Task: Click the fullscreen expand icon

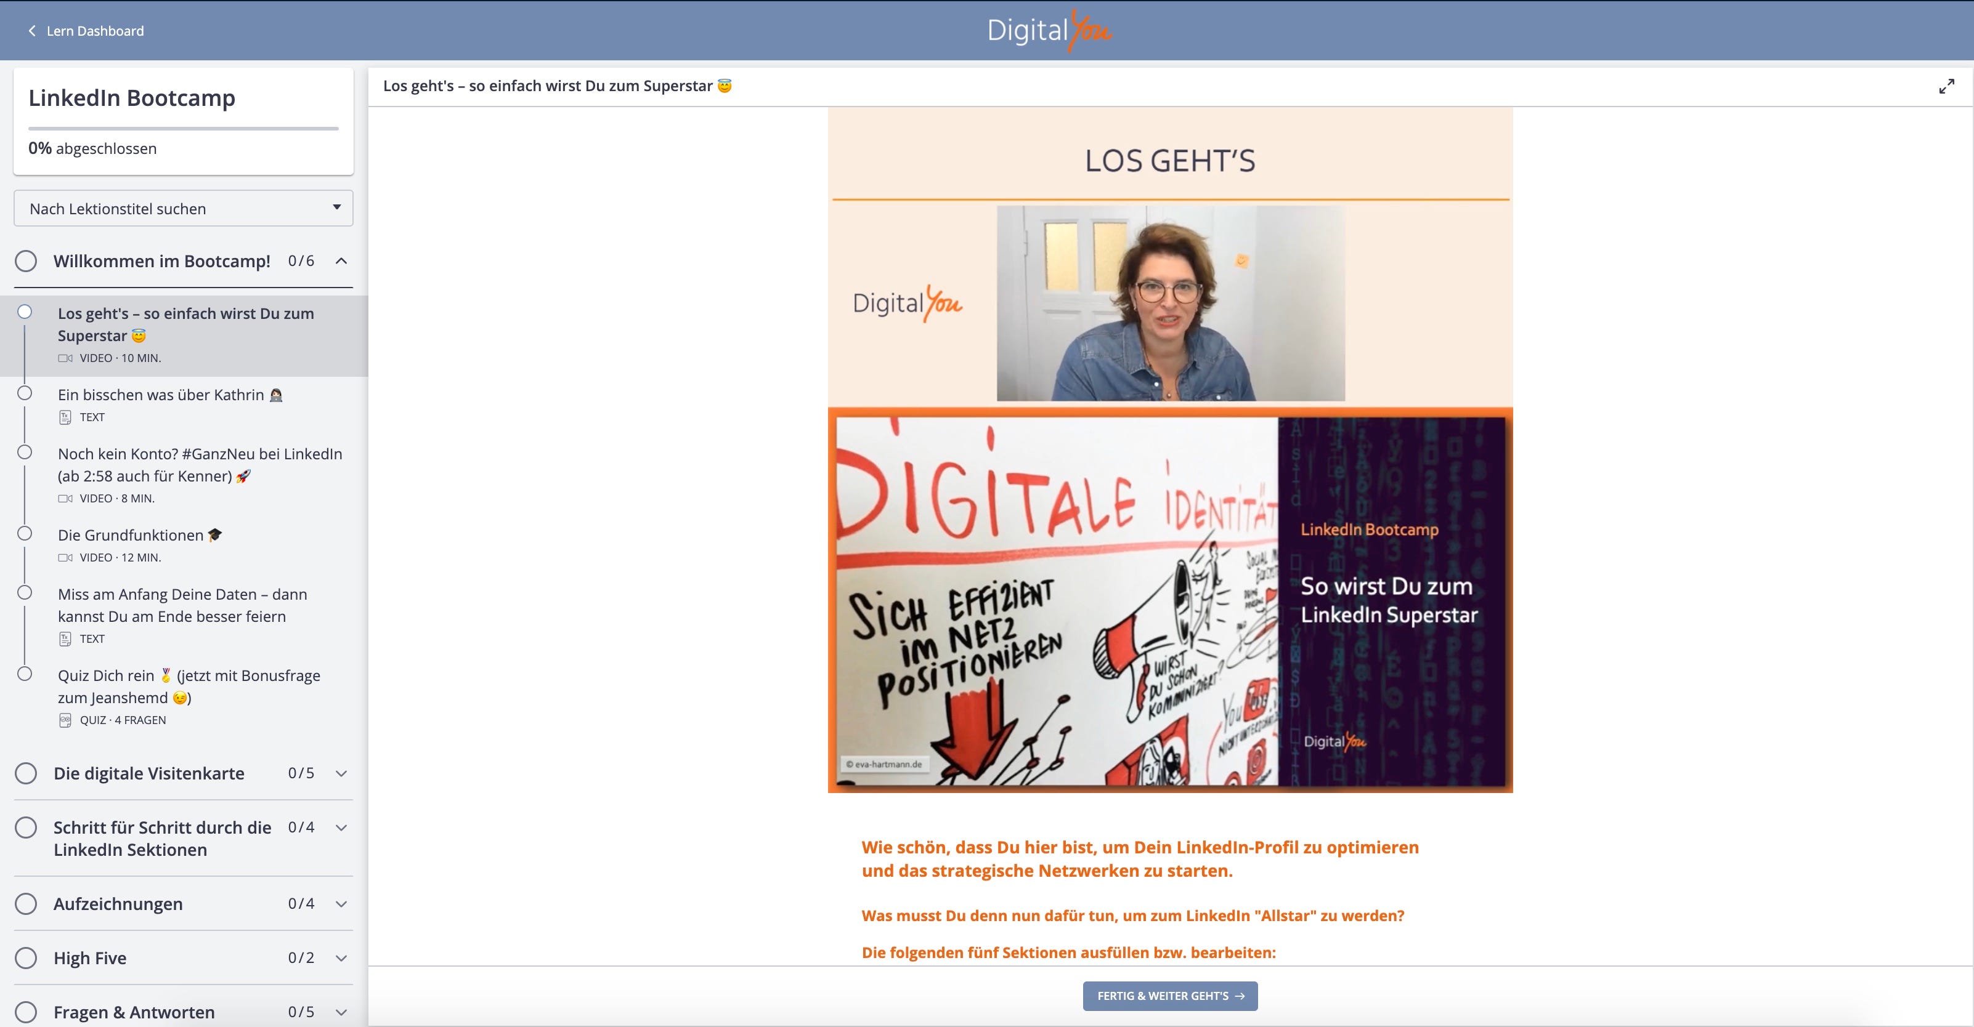Action: [x=1946, y=87]
